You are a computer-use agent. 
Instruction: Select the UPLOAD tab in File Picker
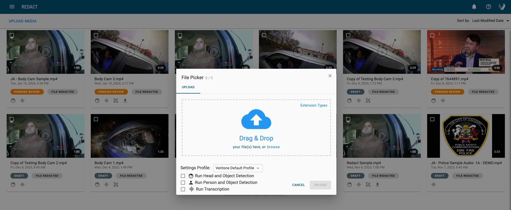(x=188, y=87)
